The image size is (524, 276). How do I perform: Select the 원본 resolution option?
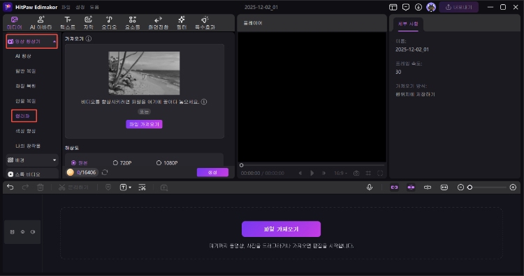pos(79,163)
